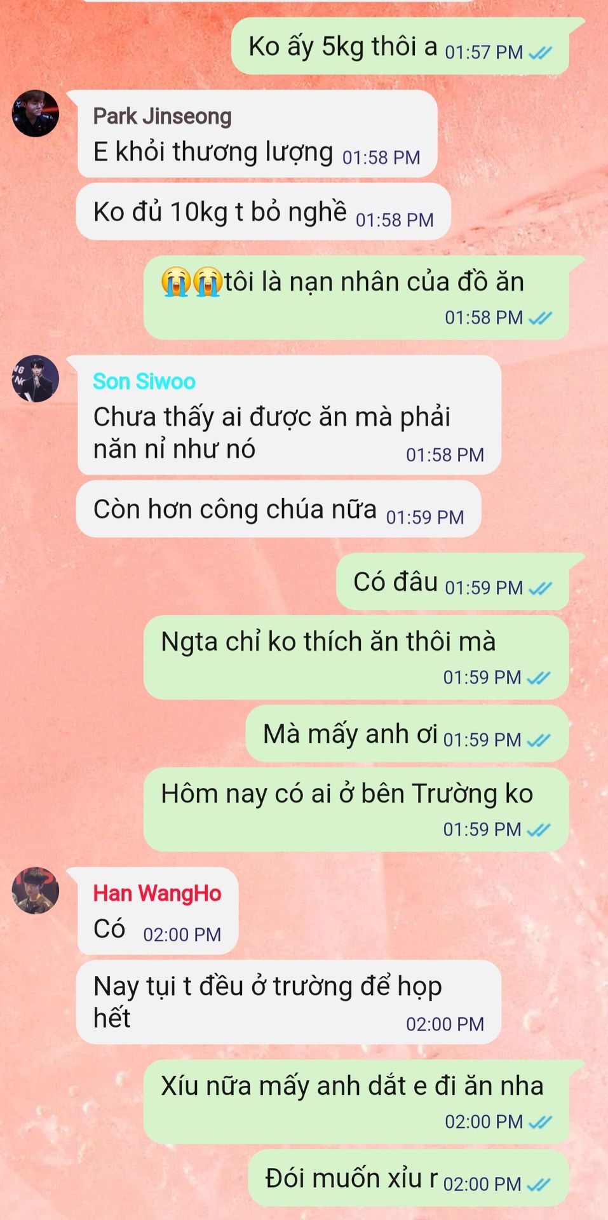Tap the Park Jinseong sender name
This screenshot has width=608, height=1220.
tap(162, 116)
